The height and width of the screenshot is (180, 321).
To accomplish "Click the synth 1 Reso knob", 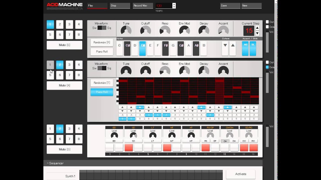I will 165,30.
